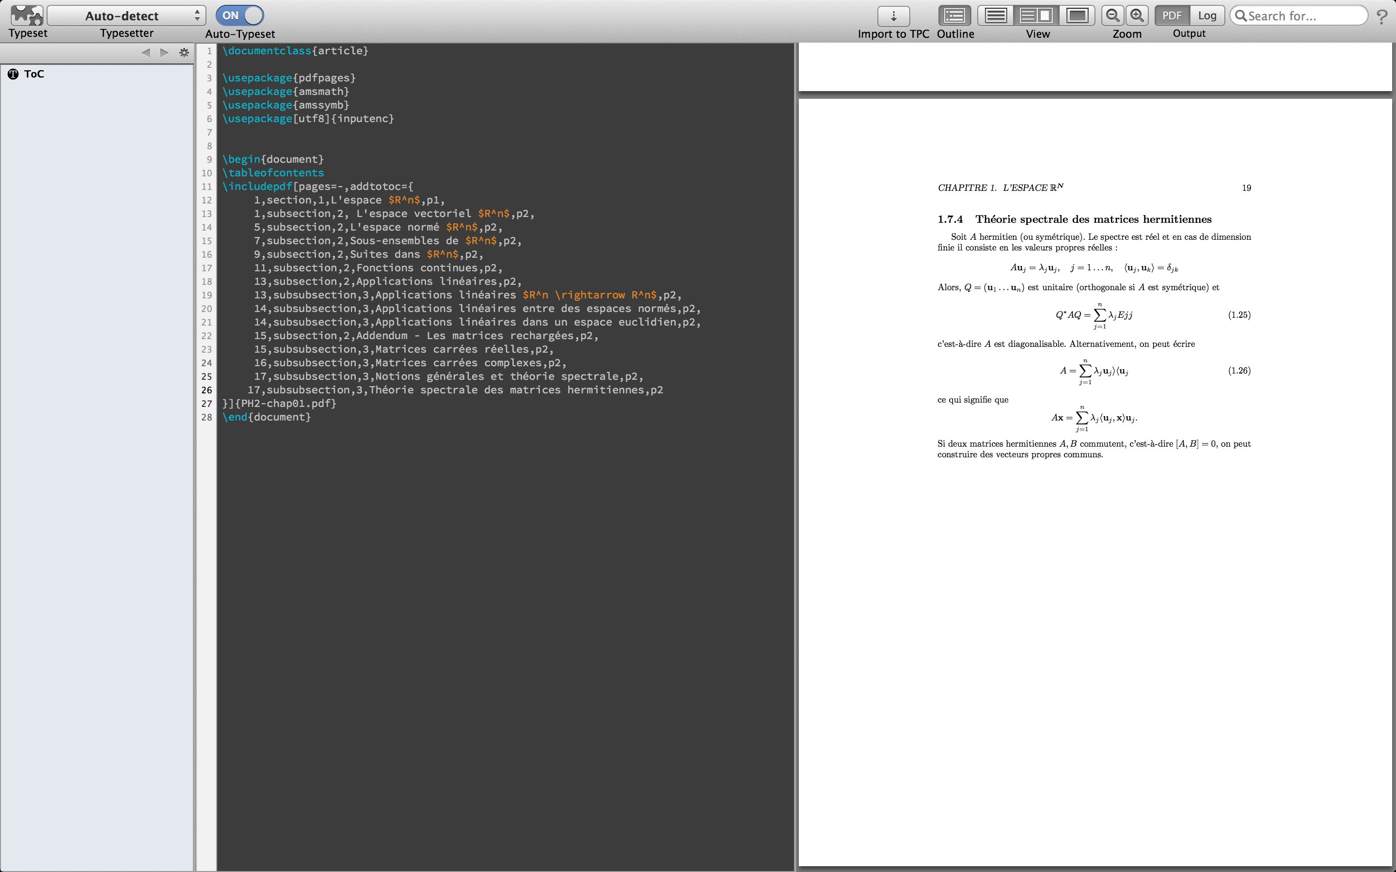Go back with the outline left arrow
This screenshot has width=1396, height=872.
(x=145, y=52)
